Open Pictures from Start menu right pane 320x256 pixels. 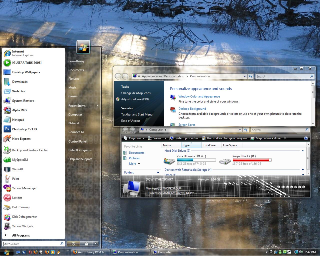click(74, 79)
